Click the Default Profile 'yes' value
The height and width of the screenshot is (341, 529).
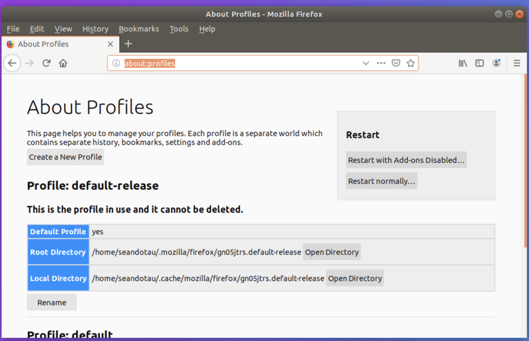98,232
